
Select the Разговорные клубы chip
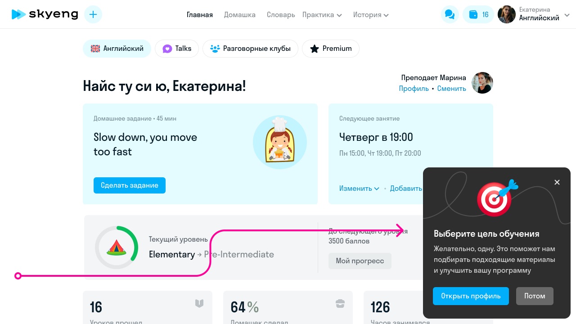tap(250, 49)
